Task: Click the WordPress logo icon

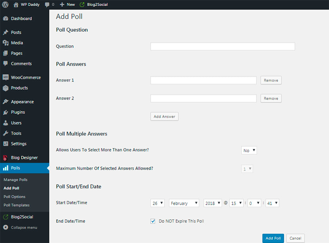Action: 5,4
